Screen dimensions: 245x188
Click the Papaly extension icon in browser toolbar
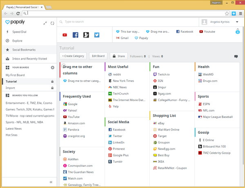234,13
